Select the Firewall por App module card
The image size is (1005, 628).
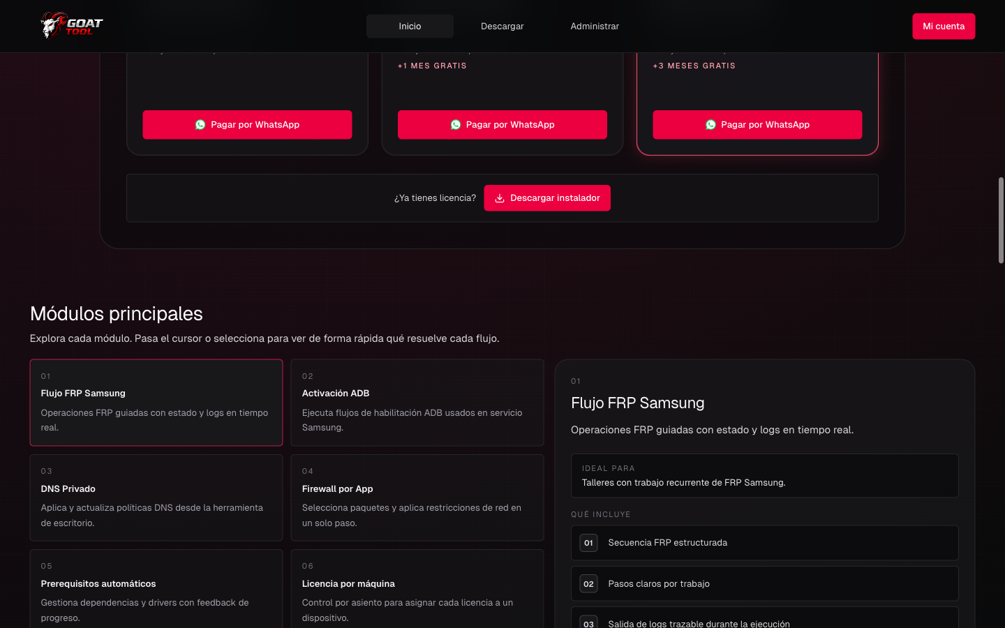417,498
